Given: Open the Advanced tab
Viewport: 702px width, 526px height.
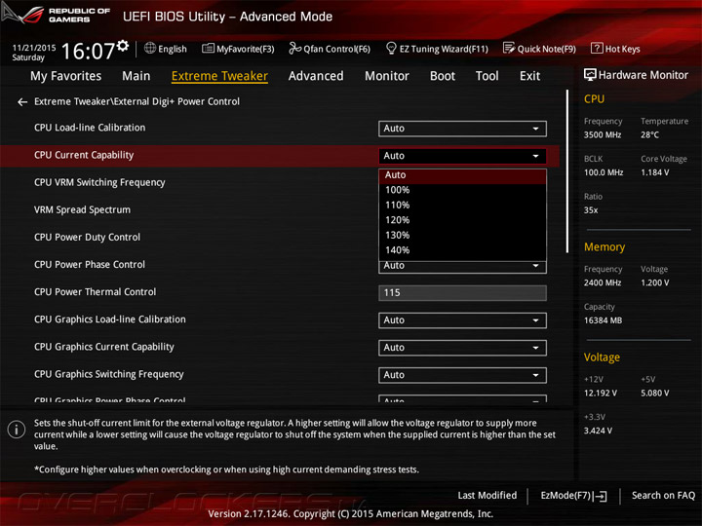Looking at the screenshot, I should coord(316,76).
